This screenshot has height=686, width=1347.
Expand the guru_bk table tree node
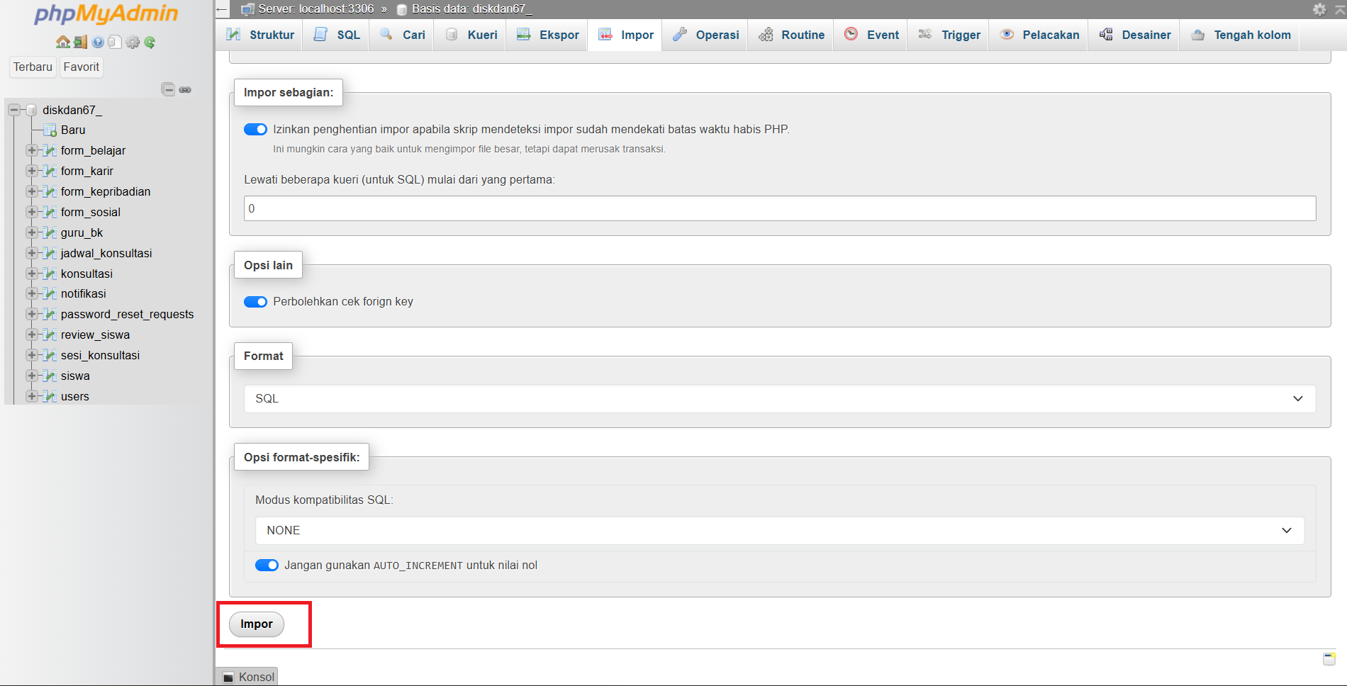click(x=31, y=232)
